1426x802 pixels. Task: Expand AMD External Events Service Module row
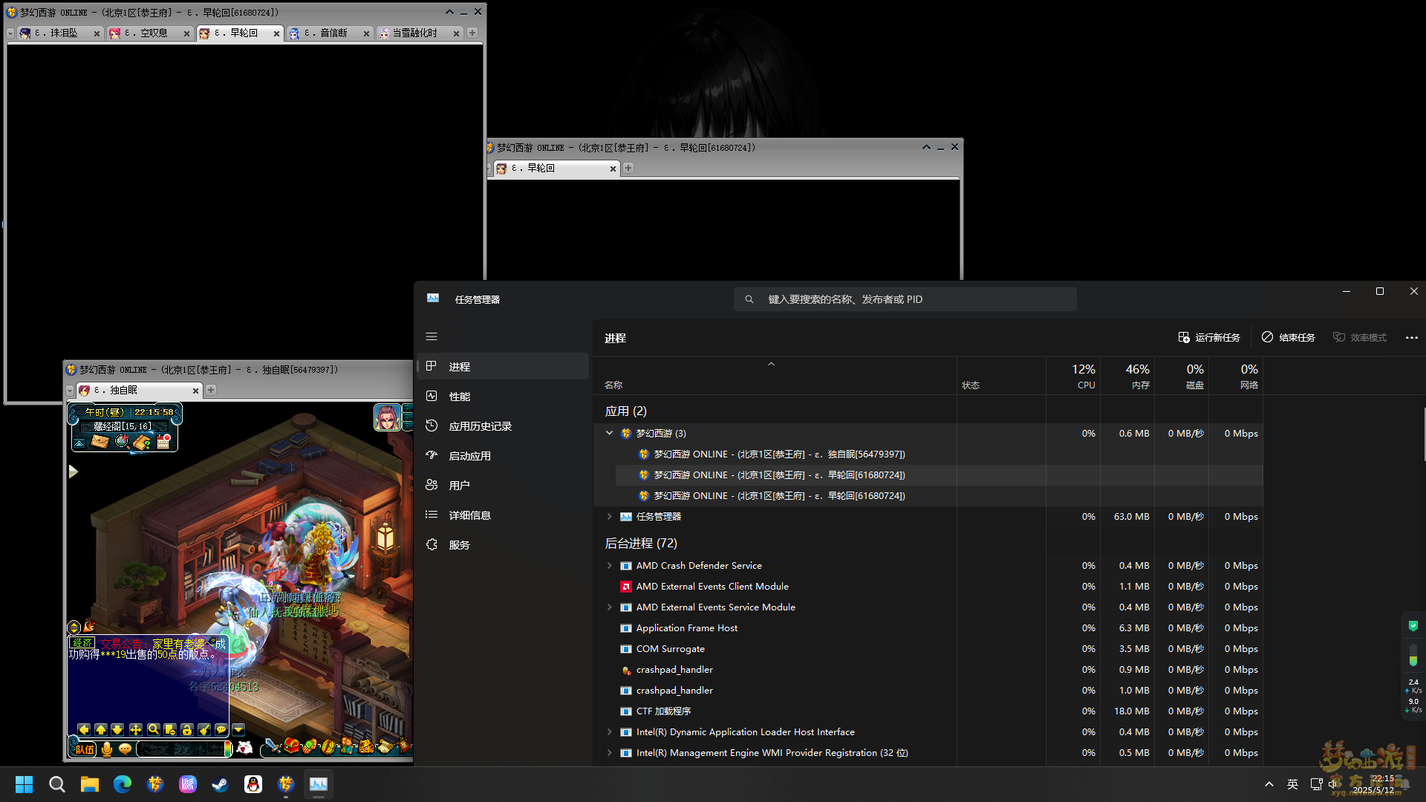coord(609,607)
